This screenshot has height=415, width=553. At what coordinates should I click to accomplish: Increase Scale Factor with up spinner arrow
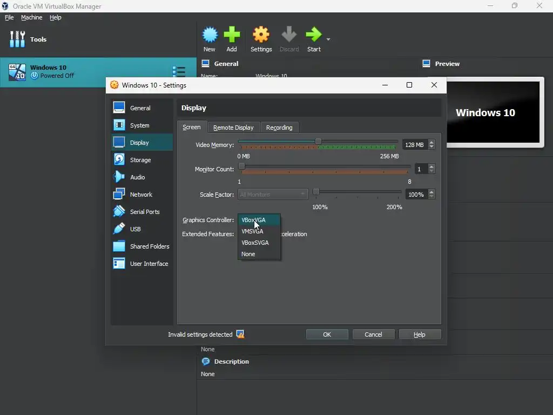431,192
